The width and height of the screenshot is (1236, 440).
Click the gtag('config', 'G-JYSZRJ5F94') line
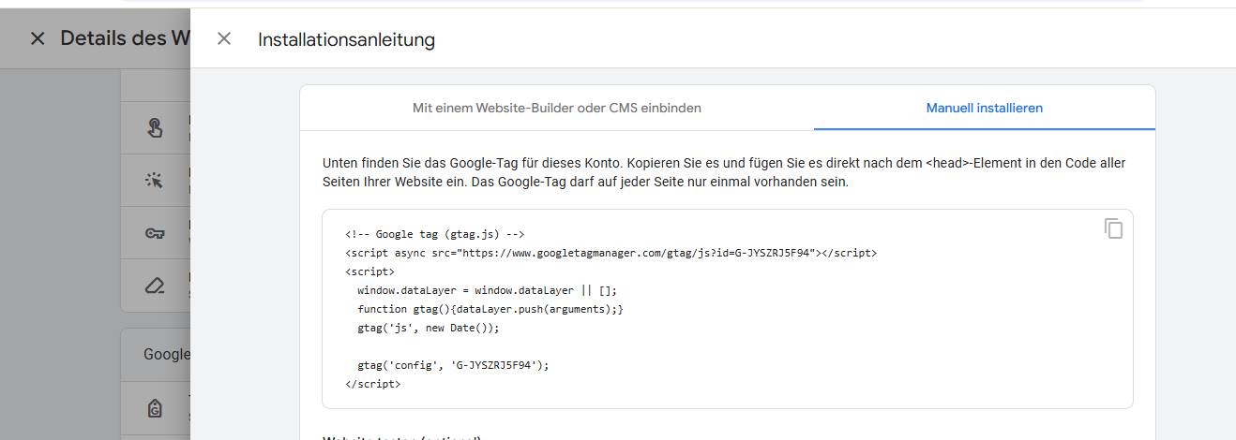(453, 365)
